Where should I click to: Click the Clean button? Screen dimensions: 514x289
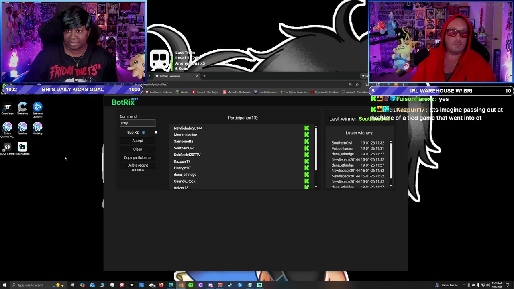pos(137,149)
